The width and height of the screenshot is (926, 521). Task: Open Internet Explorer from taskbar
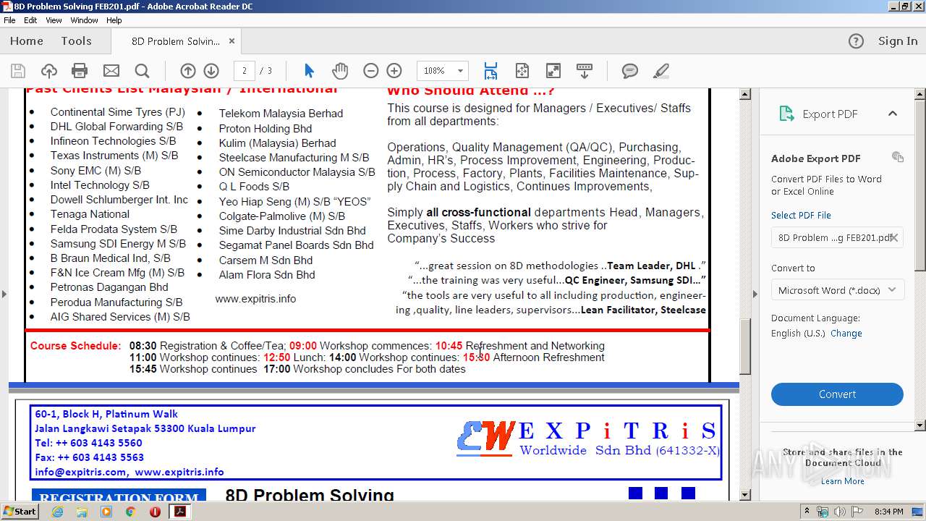click(x=57, y=512)
